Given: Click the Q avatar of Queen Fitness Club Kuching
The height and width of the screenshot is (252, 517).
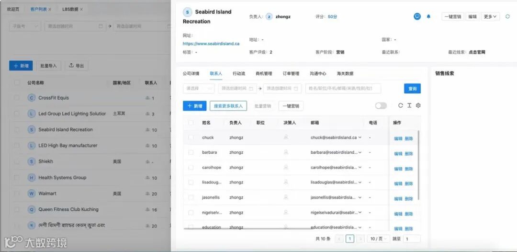Looking at the screenshot, I should coord(31,209).
